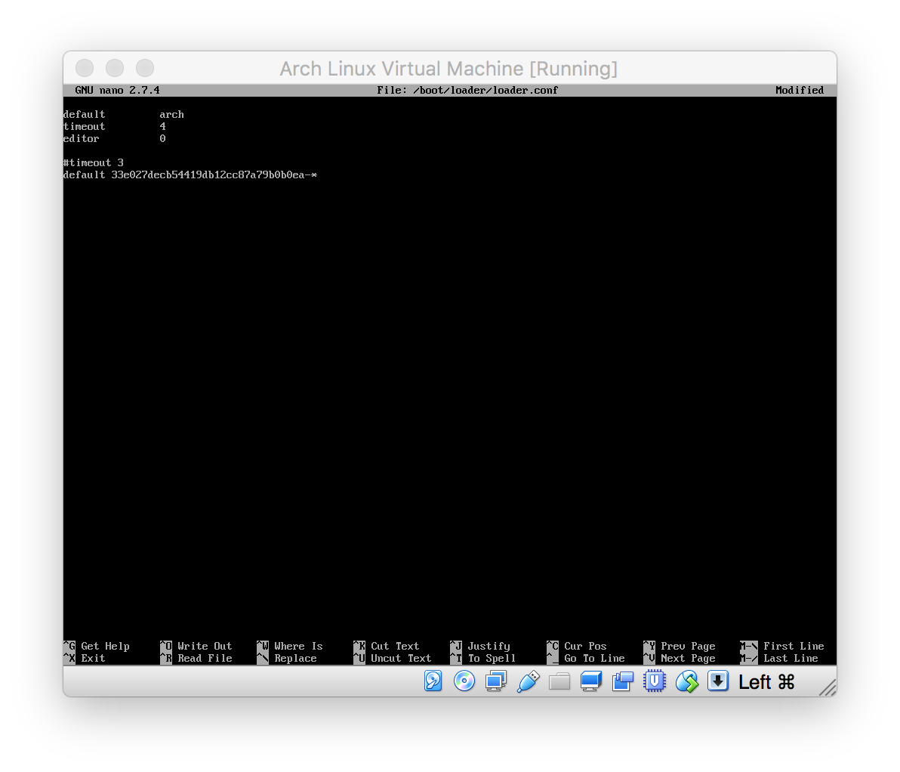Click the Arch Linux Virtual Machine title
The height and width of the screenshot is (772, 900).
click(x=448, y=68)
